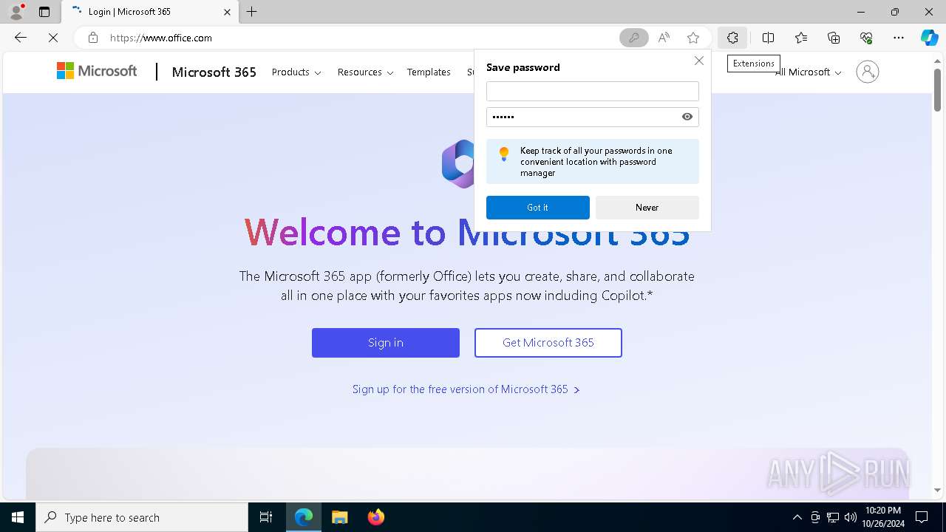Click the Sign in button
This screenshot has width=946, height=532.
[x=386, y=343]
